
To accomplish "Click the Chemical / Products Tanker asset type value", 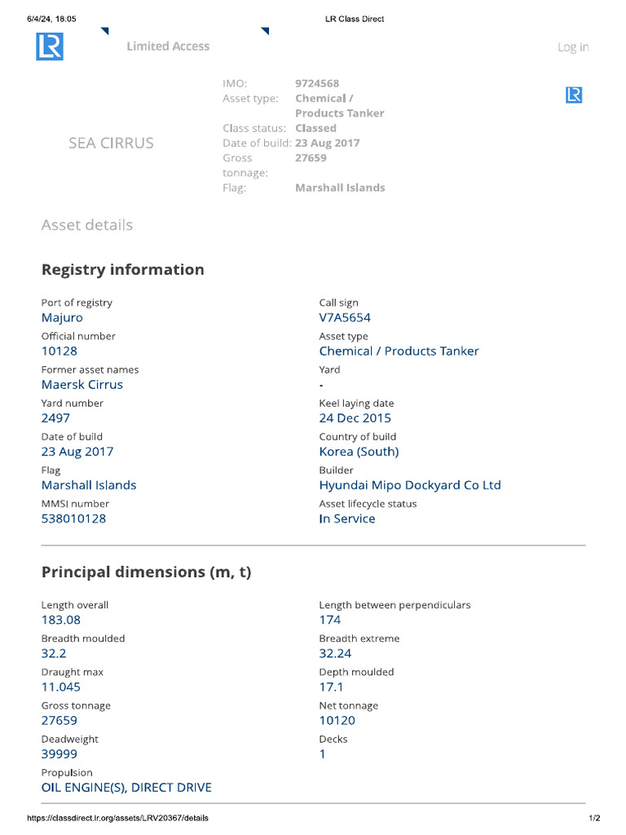I will click(399, 351).
